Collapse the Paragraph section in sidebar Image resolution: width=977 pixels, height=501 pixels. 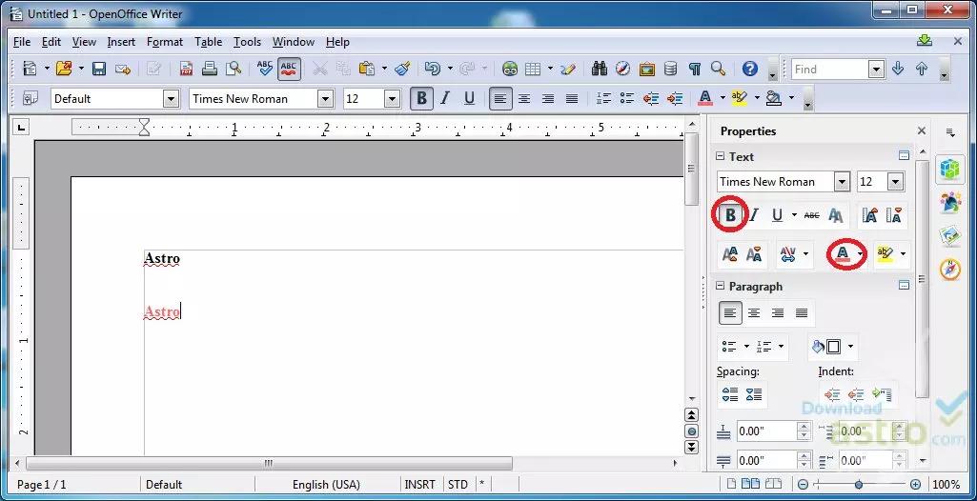[721, 287]
